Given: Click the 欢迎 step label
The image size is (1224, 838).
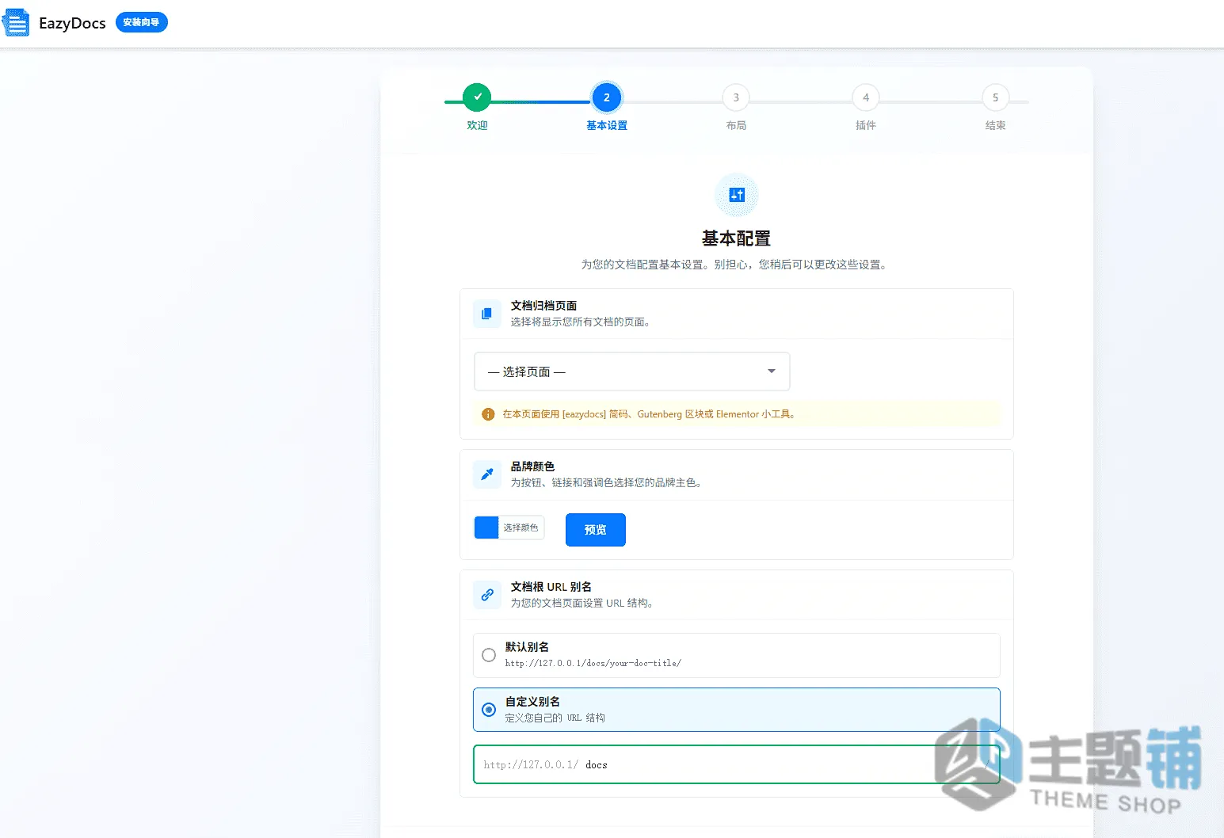Looking at the screenshot, I should [477, 125].
